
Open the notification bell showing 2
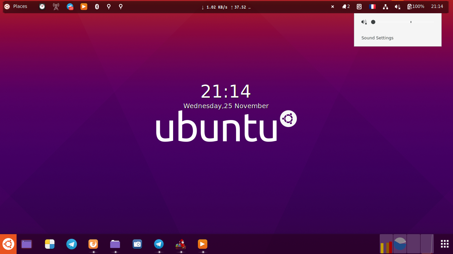(x=346, y=7)
